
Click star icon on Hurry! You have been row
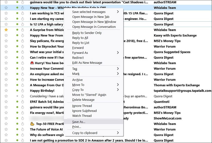(x=6, y=63)
